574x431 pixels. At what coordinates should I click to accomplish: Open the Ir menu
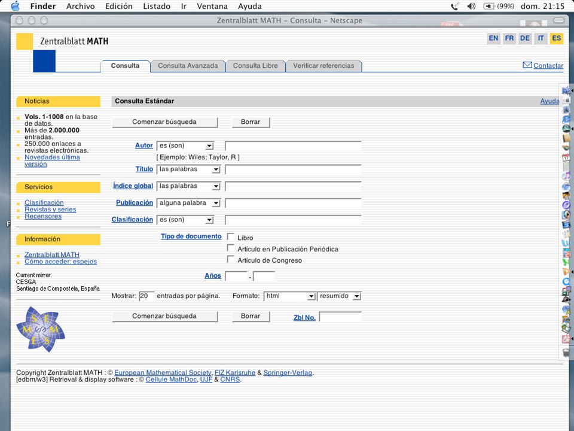pyautogui.click(x=184, y=6)
